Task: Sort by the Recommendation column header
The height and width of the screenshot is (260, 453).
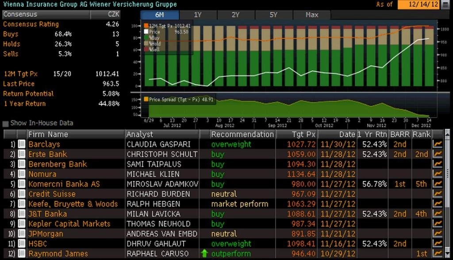Action: [242, 134]
